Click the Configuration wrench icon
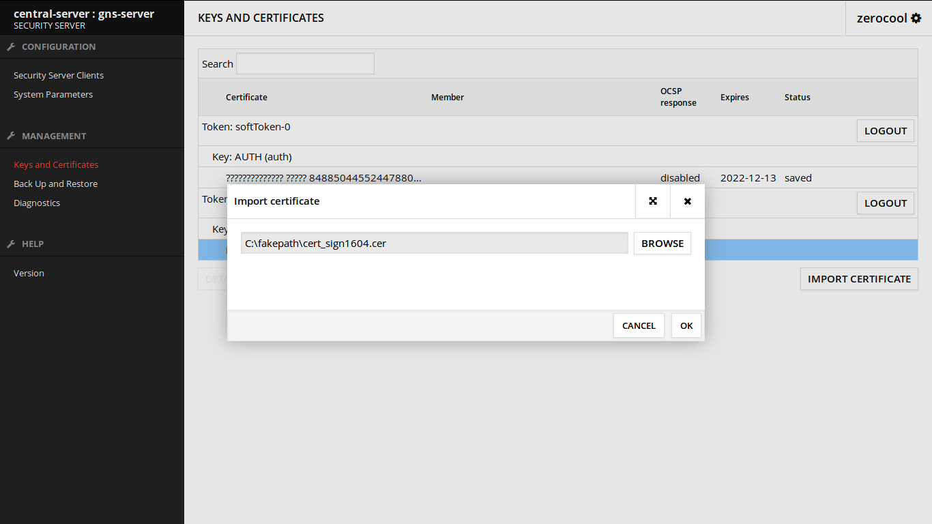The width and height of the screenshot is (932, 524). (11, 47)
